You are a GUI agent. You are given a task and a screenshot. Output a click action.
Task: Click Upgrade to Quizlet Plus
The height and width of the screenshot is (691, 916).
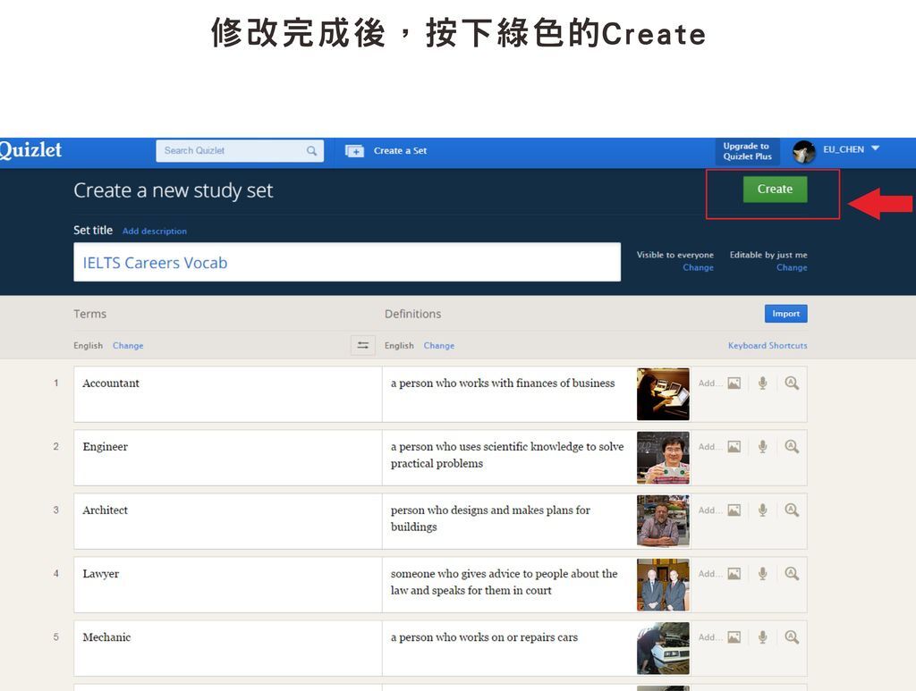pyautogui.click(x=747, y=151)
